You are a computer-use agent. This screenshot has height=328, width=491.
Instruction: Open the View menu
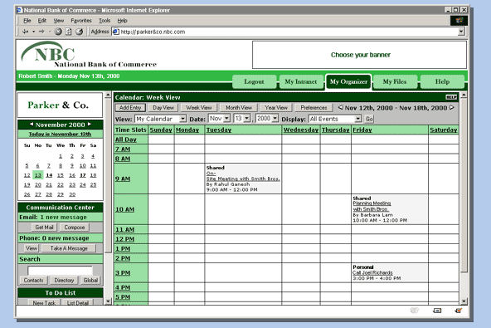59,21
